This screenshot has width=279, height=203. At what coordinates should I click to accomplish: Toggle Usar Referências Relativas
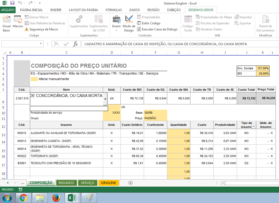pos(45,23)
